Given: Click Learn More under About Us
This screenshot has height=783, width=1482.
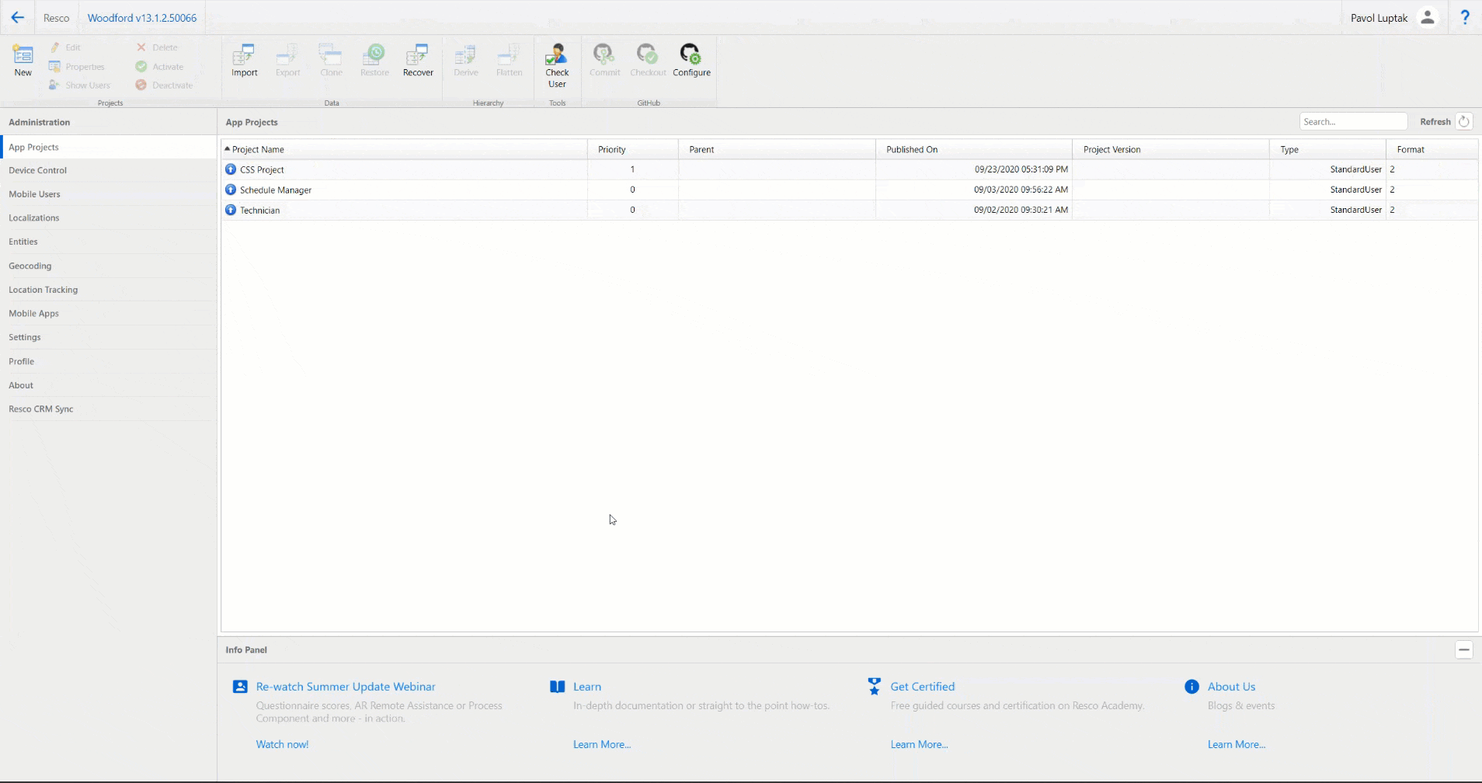Looking at the screenshot, I should pos(1237,744).
